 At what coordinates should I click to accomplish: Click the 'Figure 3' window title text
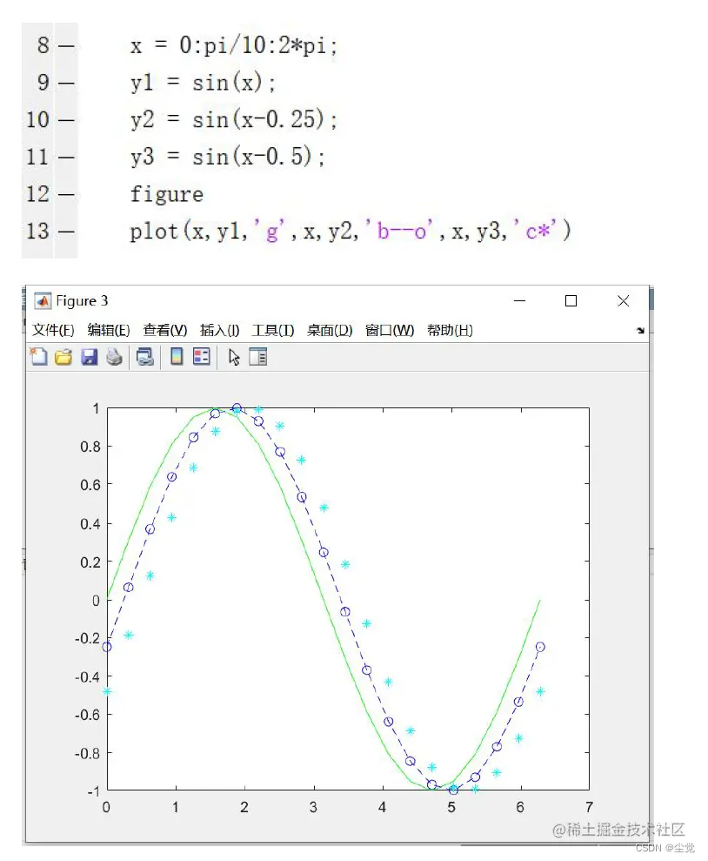pyautogui.click(x=82, y=301)
